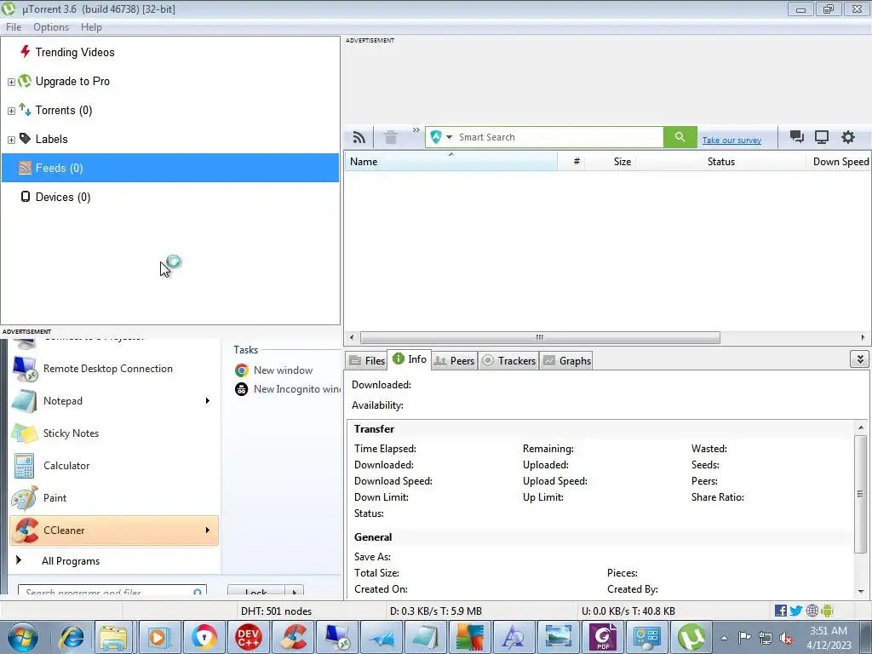Switch to the Info tab
The width and height of the screenshot is (872, 654).
tap(410, 359)
